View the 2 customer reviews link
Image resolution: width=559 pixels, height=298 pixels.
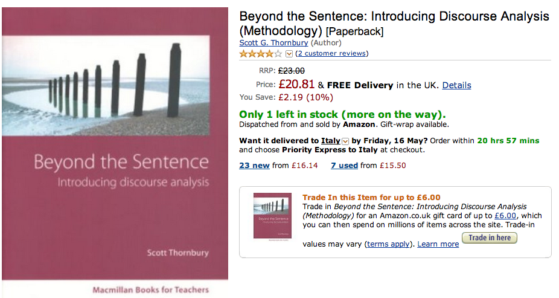click(x=331, y=53)
